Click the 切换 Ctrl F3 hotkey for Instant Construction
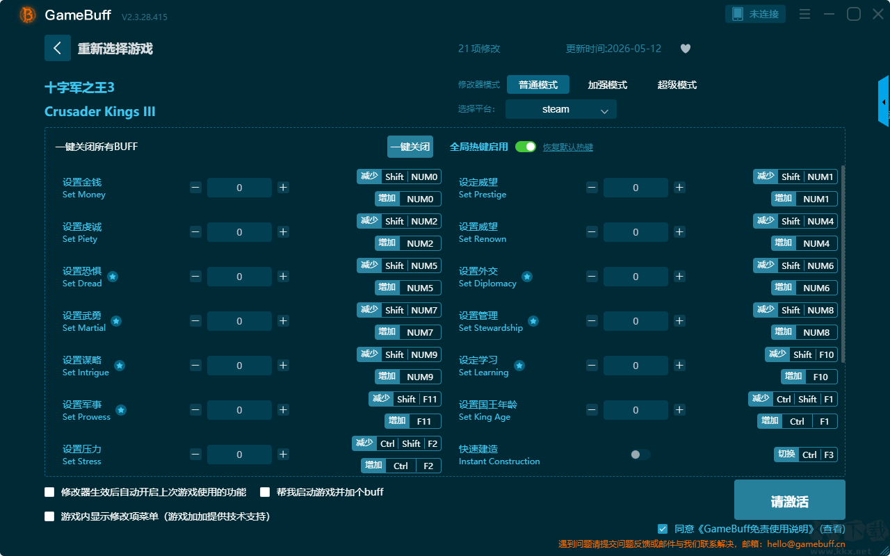890x556 pixels. [x=806, y=455]
